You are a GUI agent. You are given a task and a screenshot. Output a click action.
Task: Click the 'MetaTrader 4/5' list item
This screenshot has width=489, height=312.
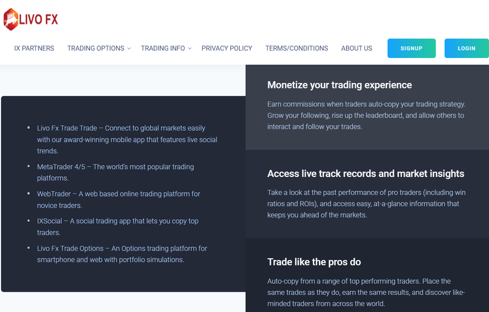(x=116, y=173)
